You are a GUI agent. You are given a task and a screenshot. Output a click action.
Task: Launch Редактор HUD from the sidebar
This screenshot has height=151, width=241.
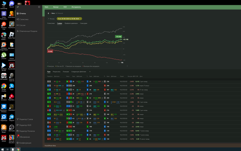(x=25, y=125)
